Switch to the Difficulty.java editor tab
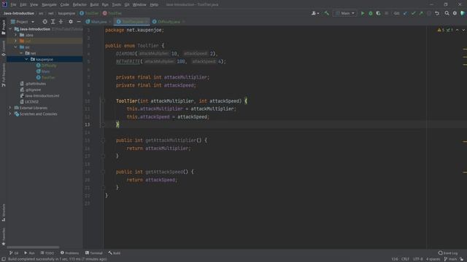Screen dimensions: 467x262 (169, 22)
